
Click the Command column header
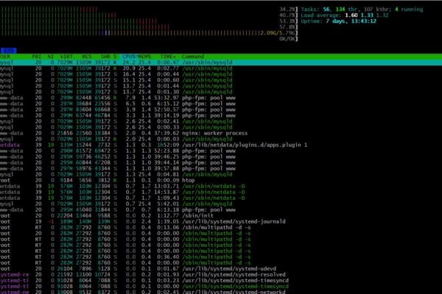point(193,57)
